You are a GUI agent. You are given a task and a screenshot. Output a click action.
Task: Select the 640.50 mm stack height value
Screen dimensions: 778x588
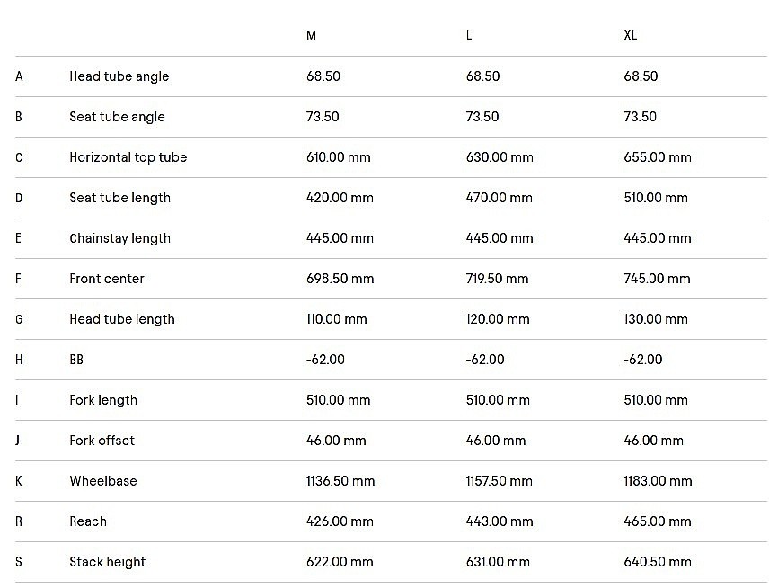click(658, 562)
